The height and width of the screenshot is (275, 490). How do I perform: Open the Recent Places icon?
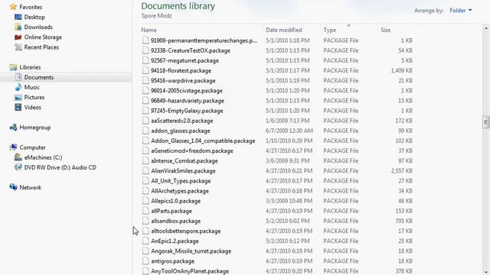coord(18,47)
